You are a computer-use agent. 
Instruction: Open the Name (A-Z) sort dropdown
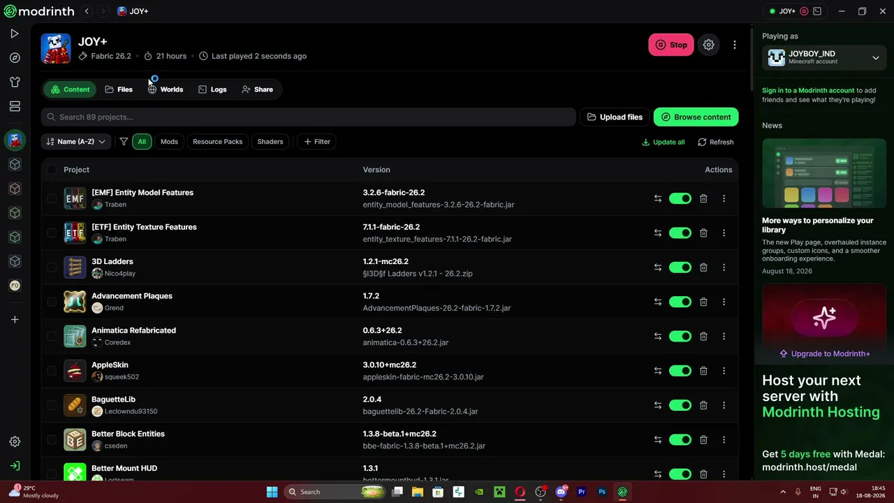coord(75,142)
